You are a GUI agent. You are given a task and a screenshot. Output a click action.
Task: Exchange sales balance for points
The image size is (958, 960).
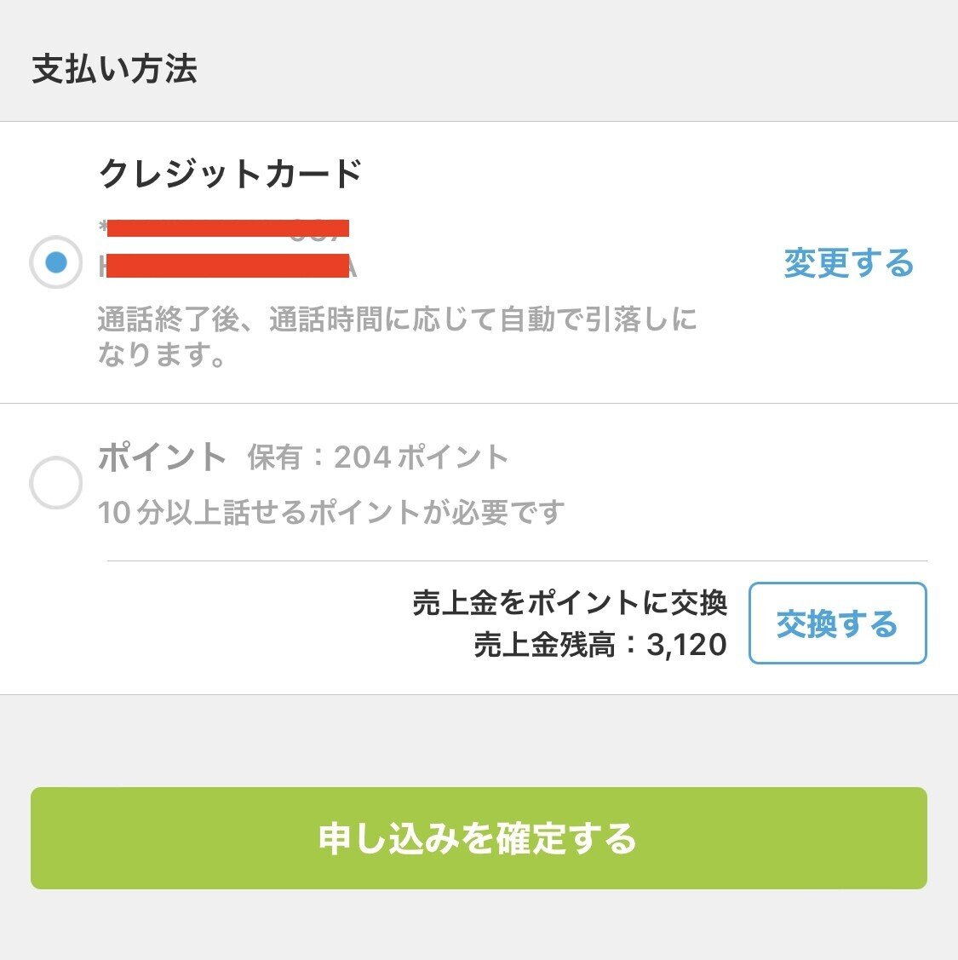coord(836,623)
